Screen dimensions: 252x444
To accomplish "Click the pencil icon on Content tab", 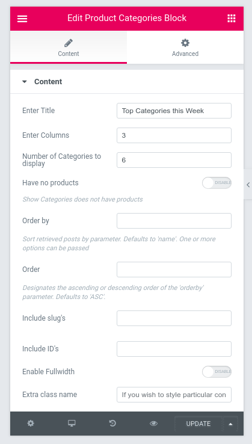I will point(68,43).
